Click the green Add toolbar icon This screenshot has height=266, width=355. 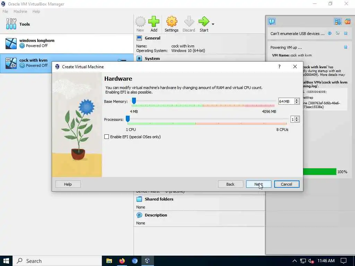(x=154, y=22)
